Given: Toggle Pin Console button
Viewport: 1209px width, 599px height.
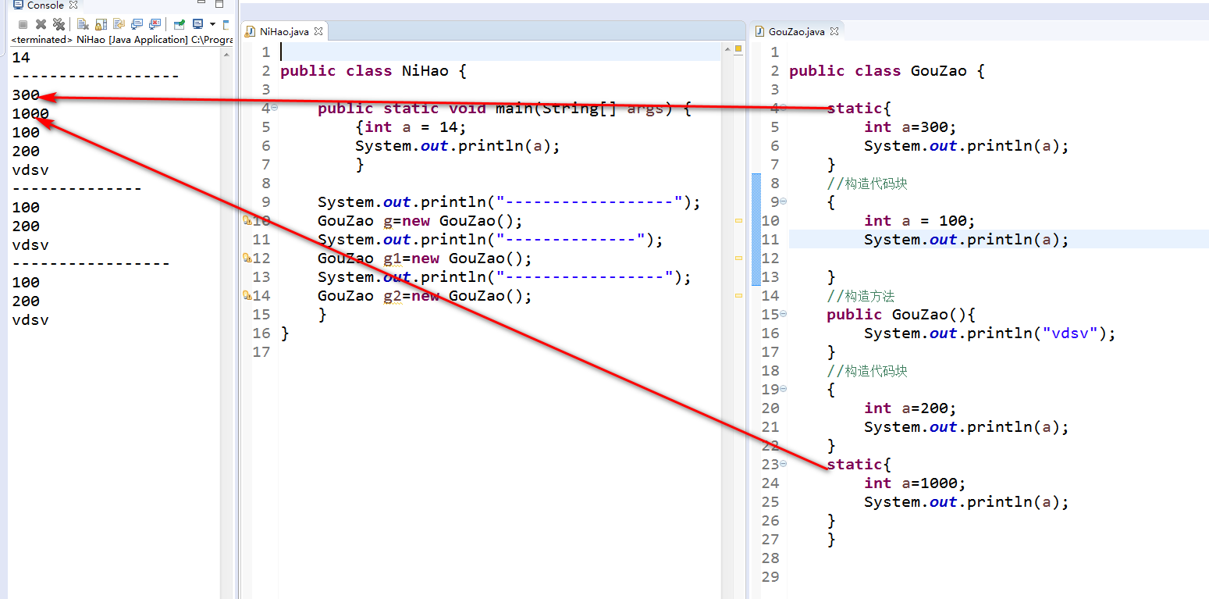Looking at the screenshot, I should pos(179,24).
